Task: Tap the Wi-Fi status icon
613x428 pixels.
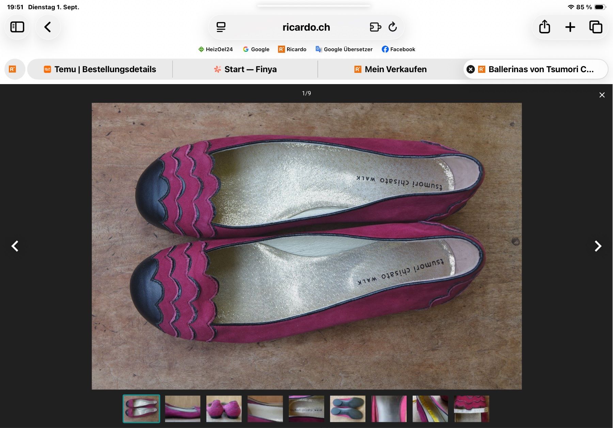Action: (x=571, y=7)
